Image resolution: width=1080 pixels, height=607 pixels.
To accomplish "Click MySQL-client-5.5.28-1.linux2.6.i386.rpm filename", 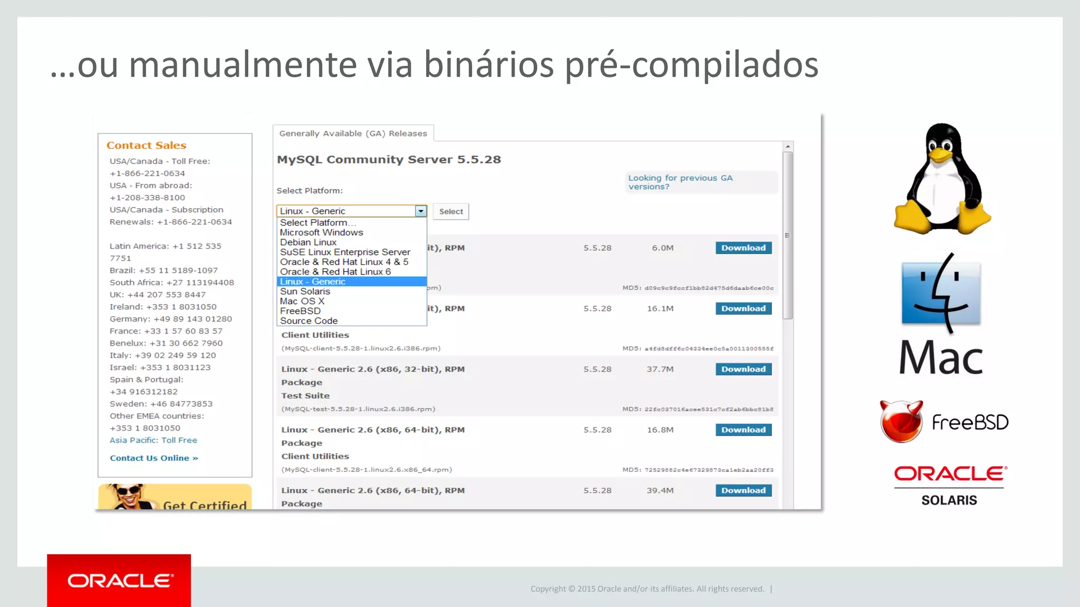I will tap(361, 348).
